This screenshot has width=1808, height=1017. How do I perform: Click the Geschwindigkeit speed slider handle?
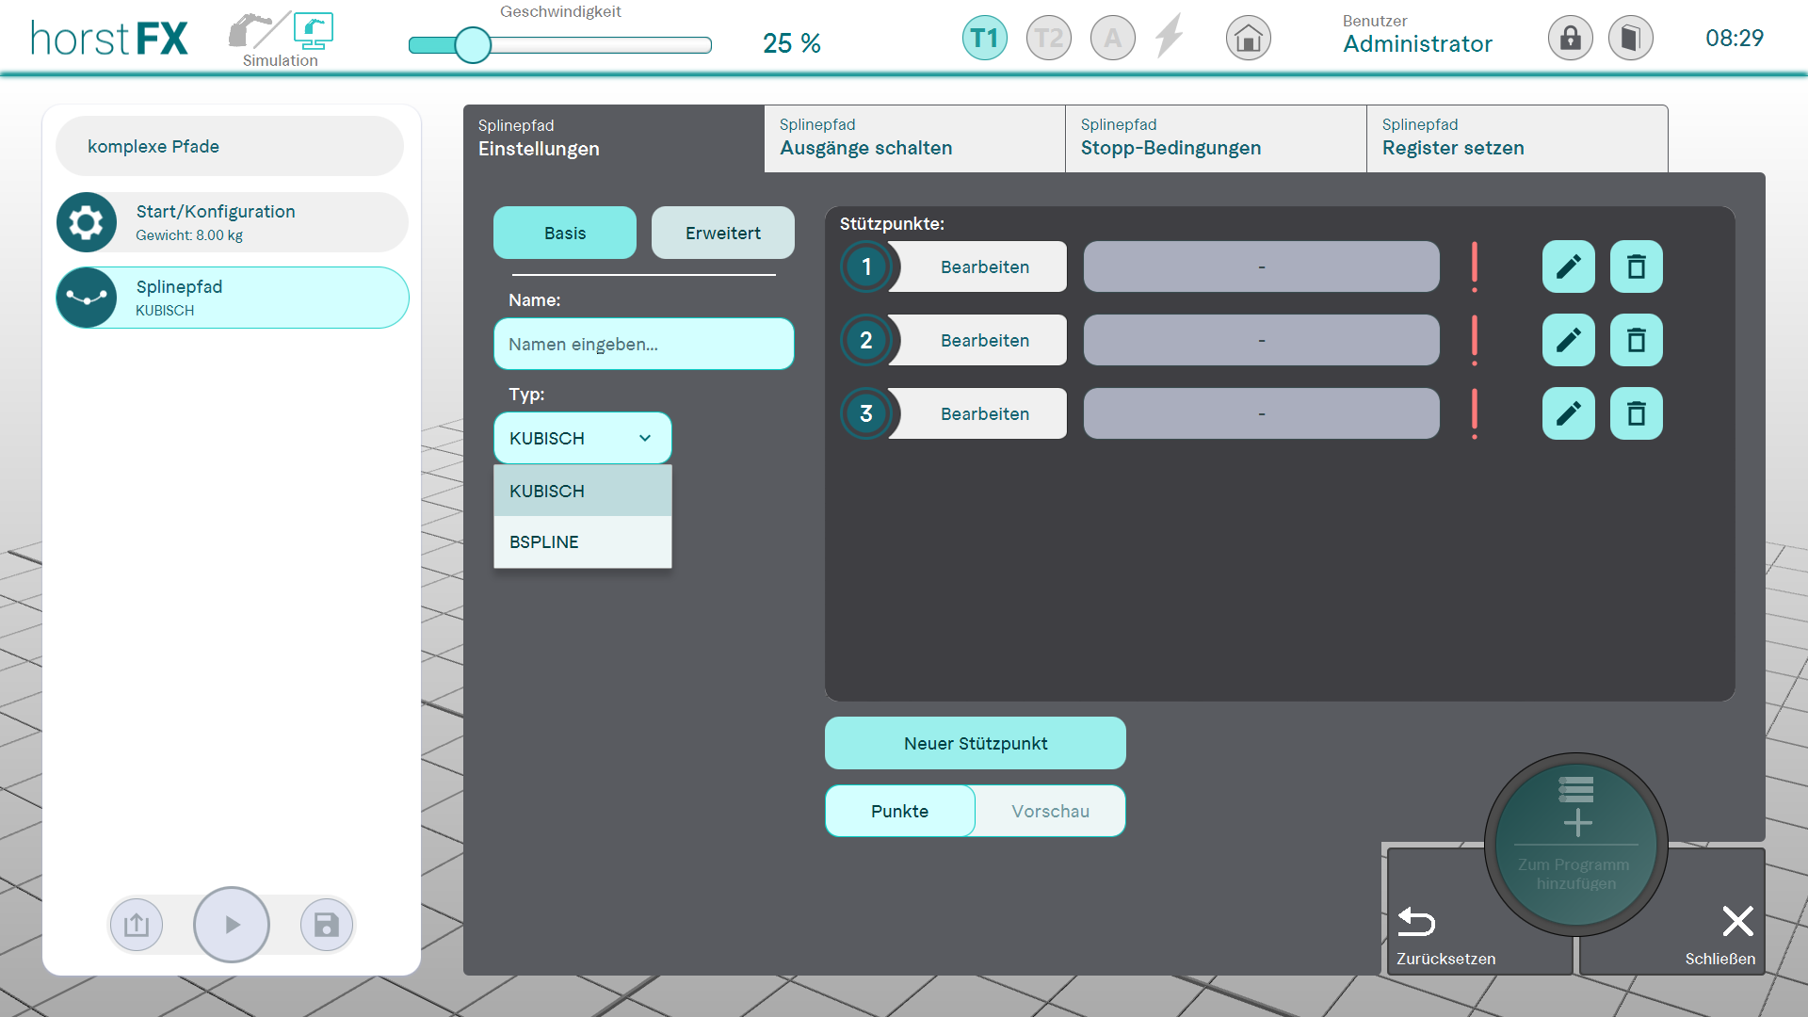473,45
